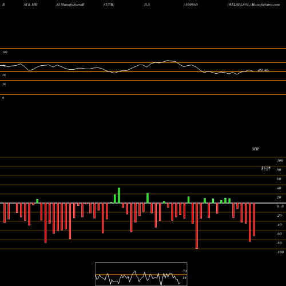286x286 pixels.
Task: Click the RSI axis label 30
Action: coord(4,84)
